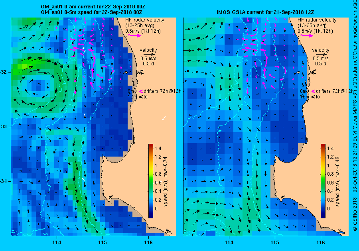Image resolution: width=359 pixels, height=251 pixels.
Task: Click the black 12m drifter marker on GSLA map
Action: pos(314,97)
